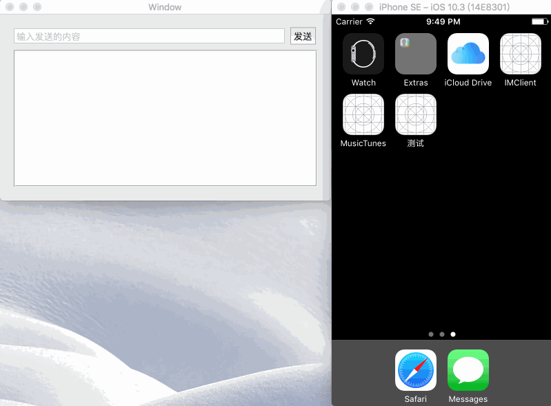Click inside the large message log area
This screenshot has width=551, height=406.
tap(165, 119)
